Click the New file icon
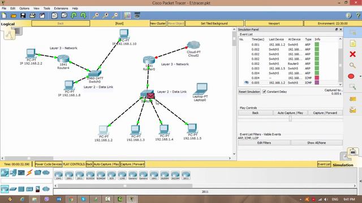Viewport: 362px width, 203px height. (4, 15)
